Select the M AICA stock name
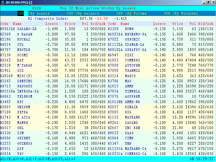 point(24,117)
